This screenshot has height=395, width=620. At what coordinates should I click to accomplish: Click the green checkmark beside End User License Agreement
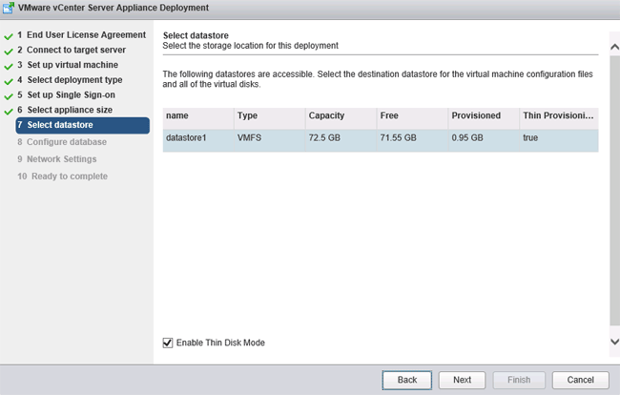(x=9, y=37)
